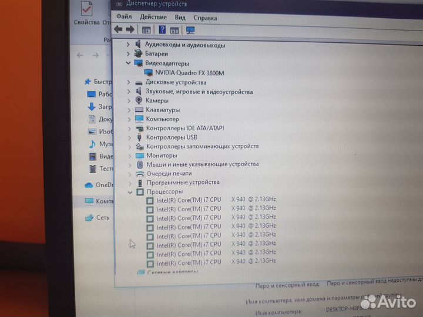
Task: Click the audio inputs and outputs speaker icon
Action: click(x=138, y=44)
